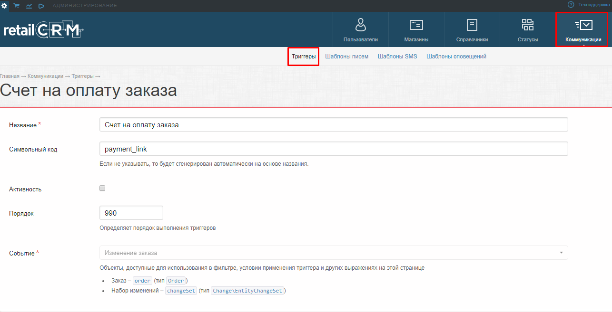
Task: Switch to the Шаблоны писем tab
Action: pyautogui.click(x=347, y=57)
